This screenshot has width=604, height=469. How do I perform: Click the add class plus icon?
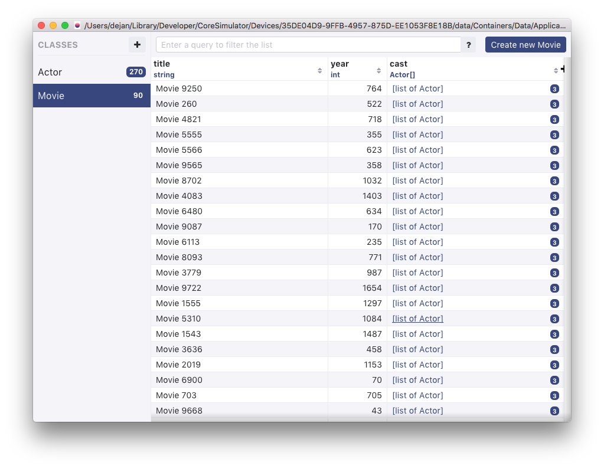(x=137, y=45)
